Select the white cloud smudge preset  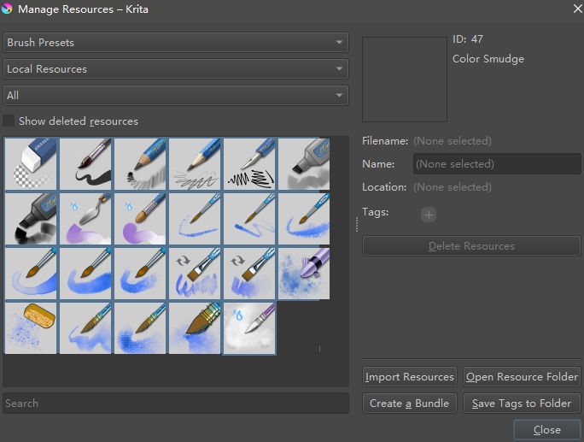(x=249, y=327)
